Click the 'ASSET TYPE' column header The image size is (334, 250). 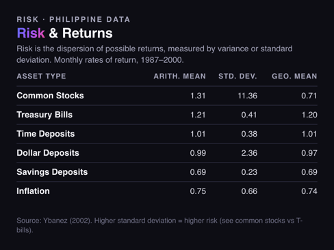(x=41, y=76)
